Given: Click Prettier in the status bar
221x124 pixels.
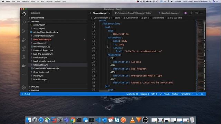Looking at the screenshot, I should 175,94.
